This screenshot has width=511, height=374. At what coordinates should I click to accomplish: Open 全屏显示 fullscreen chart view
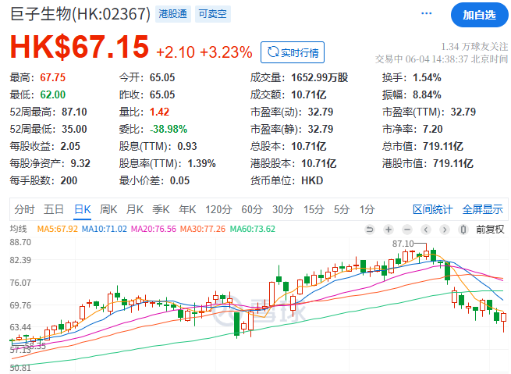[482, 209]
